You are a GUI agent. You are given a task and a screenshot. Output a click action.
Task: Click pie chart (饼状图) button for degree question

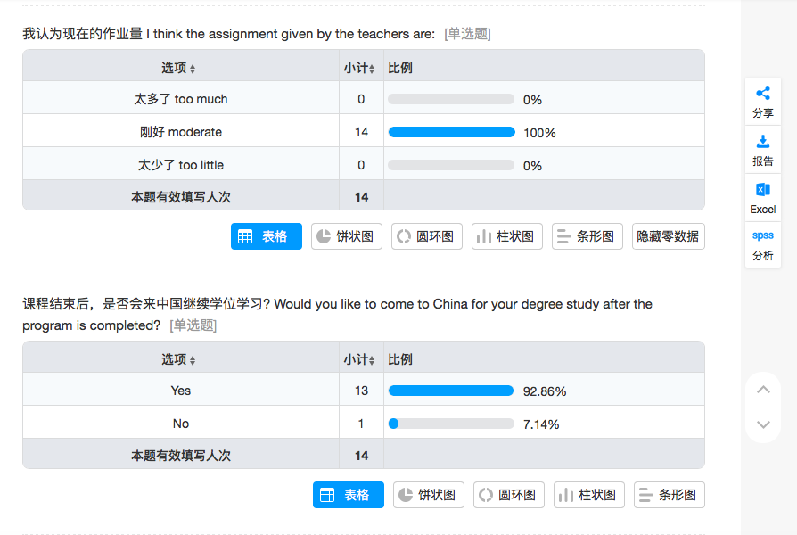pos(429,495)
